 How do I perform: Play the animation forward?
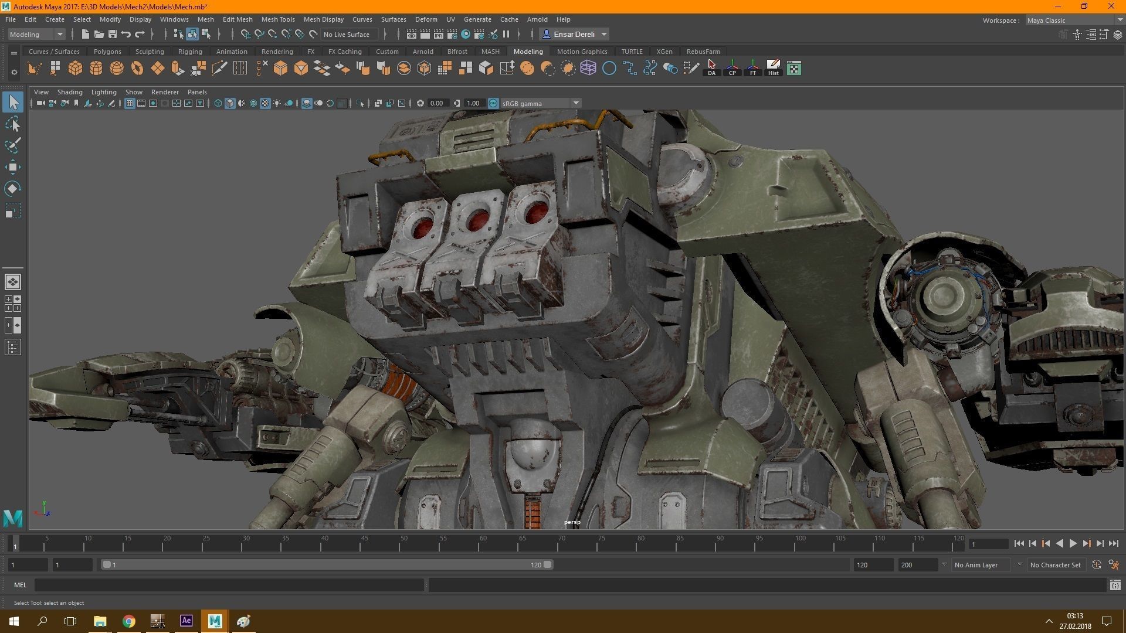point(1073,543)
